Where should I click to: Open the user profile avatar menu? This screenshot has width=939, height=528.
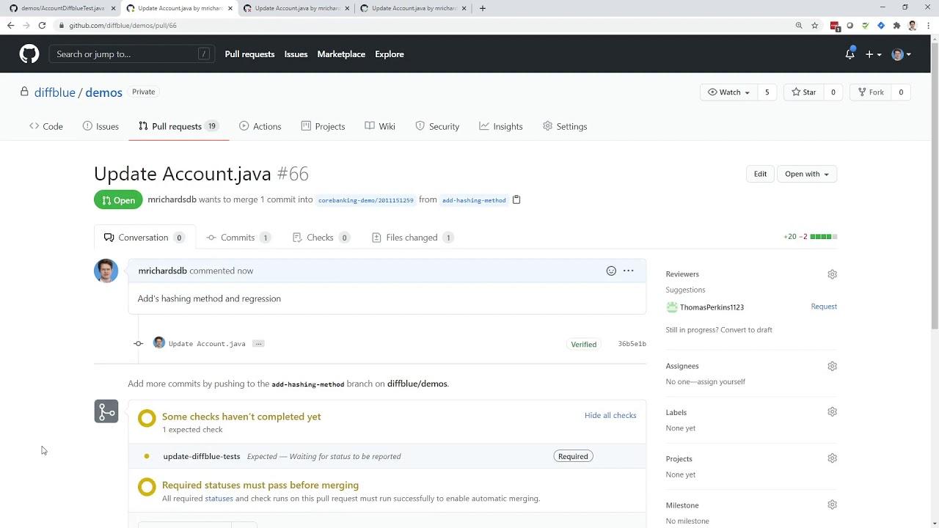(x=901, y=54)
